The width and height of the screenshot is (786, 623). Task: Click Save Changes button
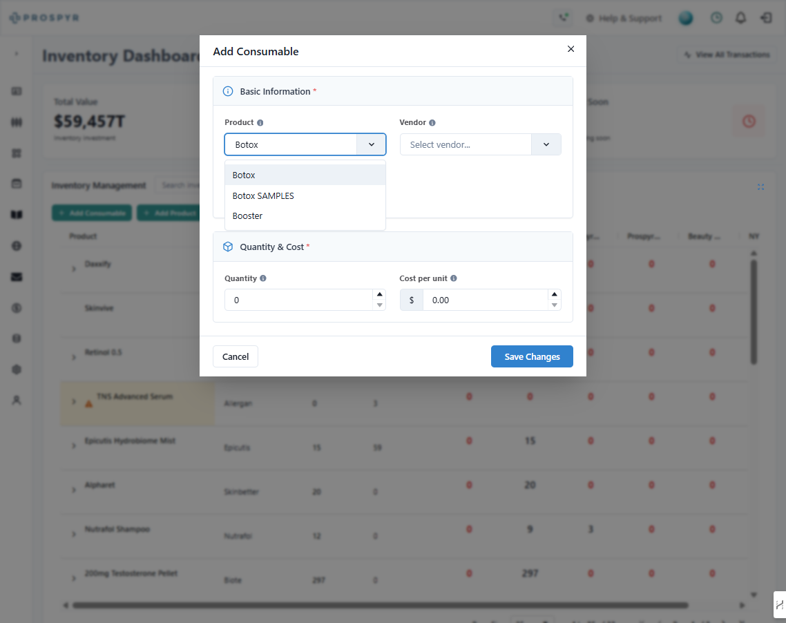pos(532,356)
